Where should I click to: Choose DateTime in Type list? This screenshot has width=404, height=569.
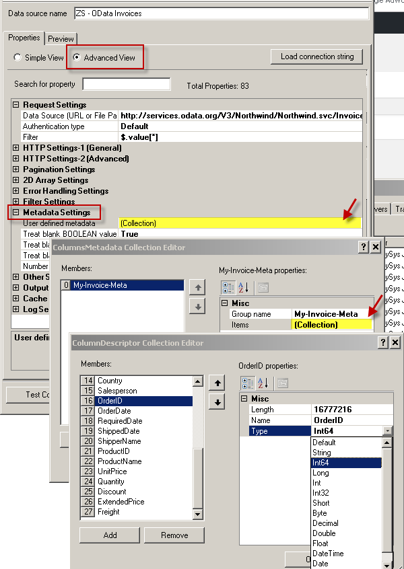point(347,554)
